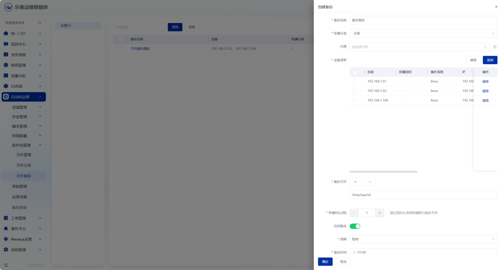The image size is (501, 270).
Task: Open the 周期 dropdown showing 每周
Action: pyautogui.click(x=423, y=239)
